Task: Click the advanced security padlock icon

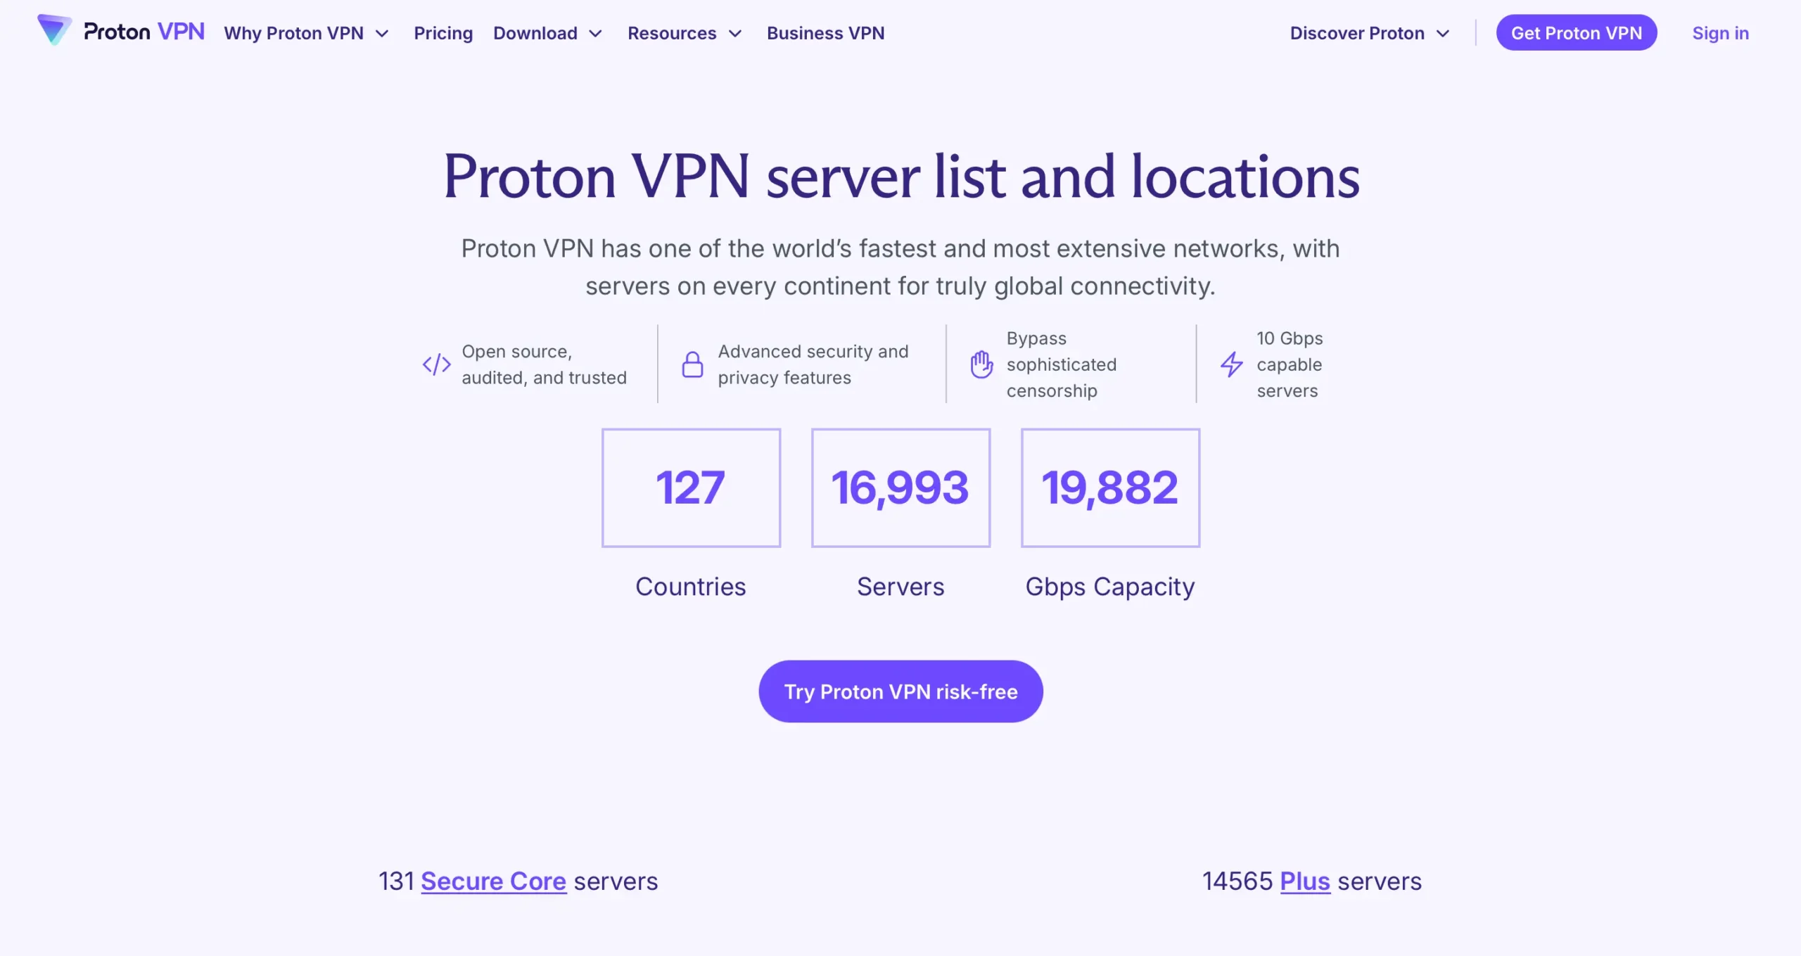Action: (x=692, y=364)
